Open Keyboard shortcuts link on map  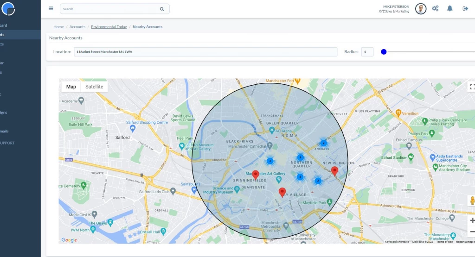click(397, 242)
